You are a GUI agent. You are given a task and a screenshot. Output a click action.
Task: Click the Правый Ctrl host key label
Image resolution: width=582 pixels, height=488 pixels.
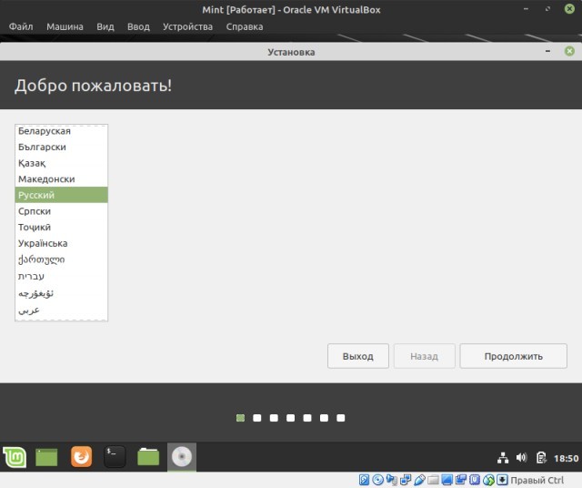537,480
